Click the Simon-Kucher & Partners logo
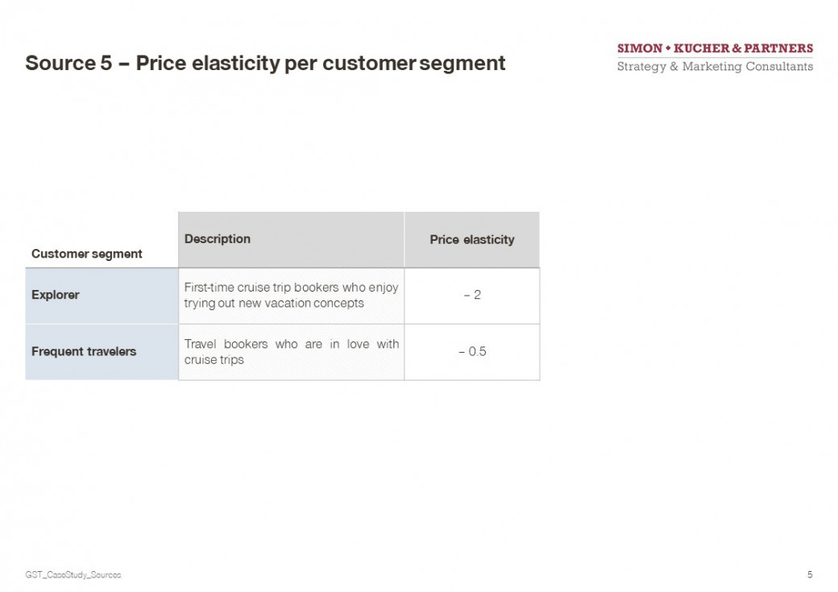 point(715,57)
